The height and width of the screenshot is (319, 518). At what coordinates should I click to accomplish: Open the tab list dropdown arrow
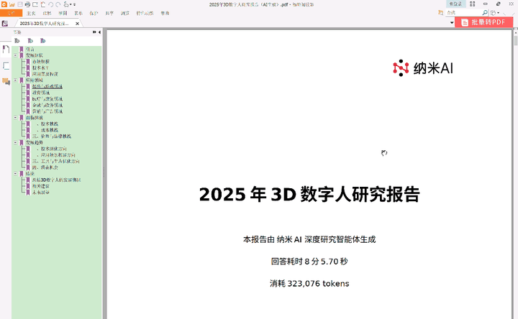tap(452, 23)
